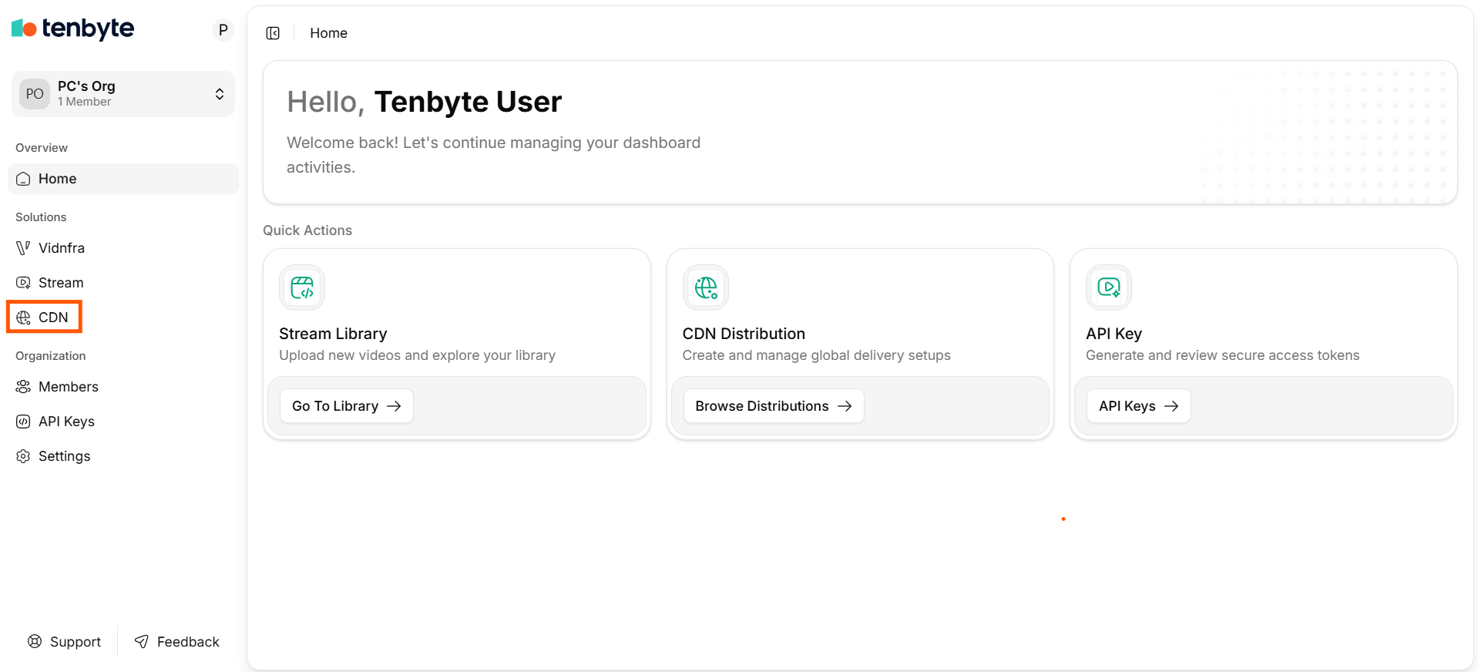Open Stream in the sidebar
1478x672 pixels.
click(x=123, y=283)
